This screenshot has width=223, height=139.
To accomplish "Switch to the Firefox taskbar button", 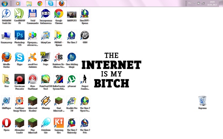I will [61, 3].
